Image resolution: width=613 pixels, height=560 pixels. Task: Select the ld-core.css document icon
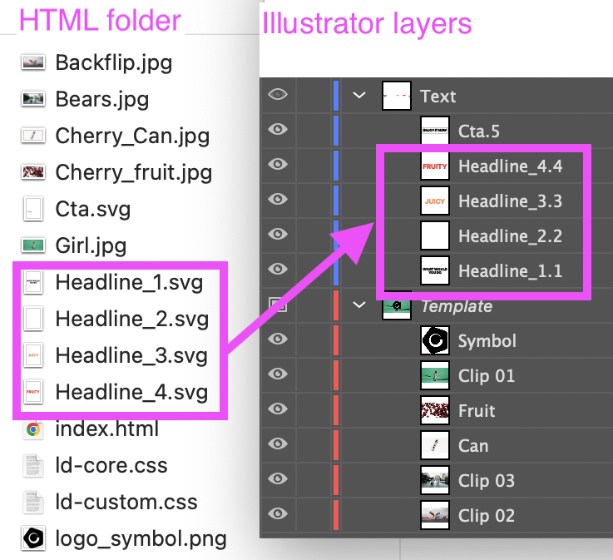[32, 465]
